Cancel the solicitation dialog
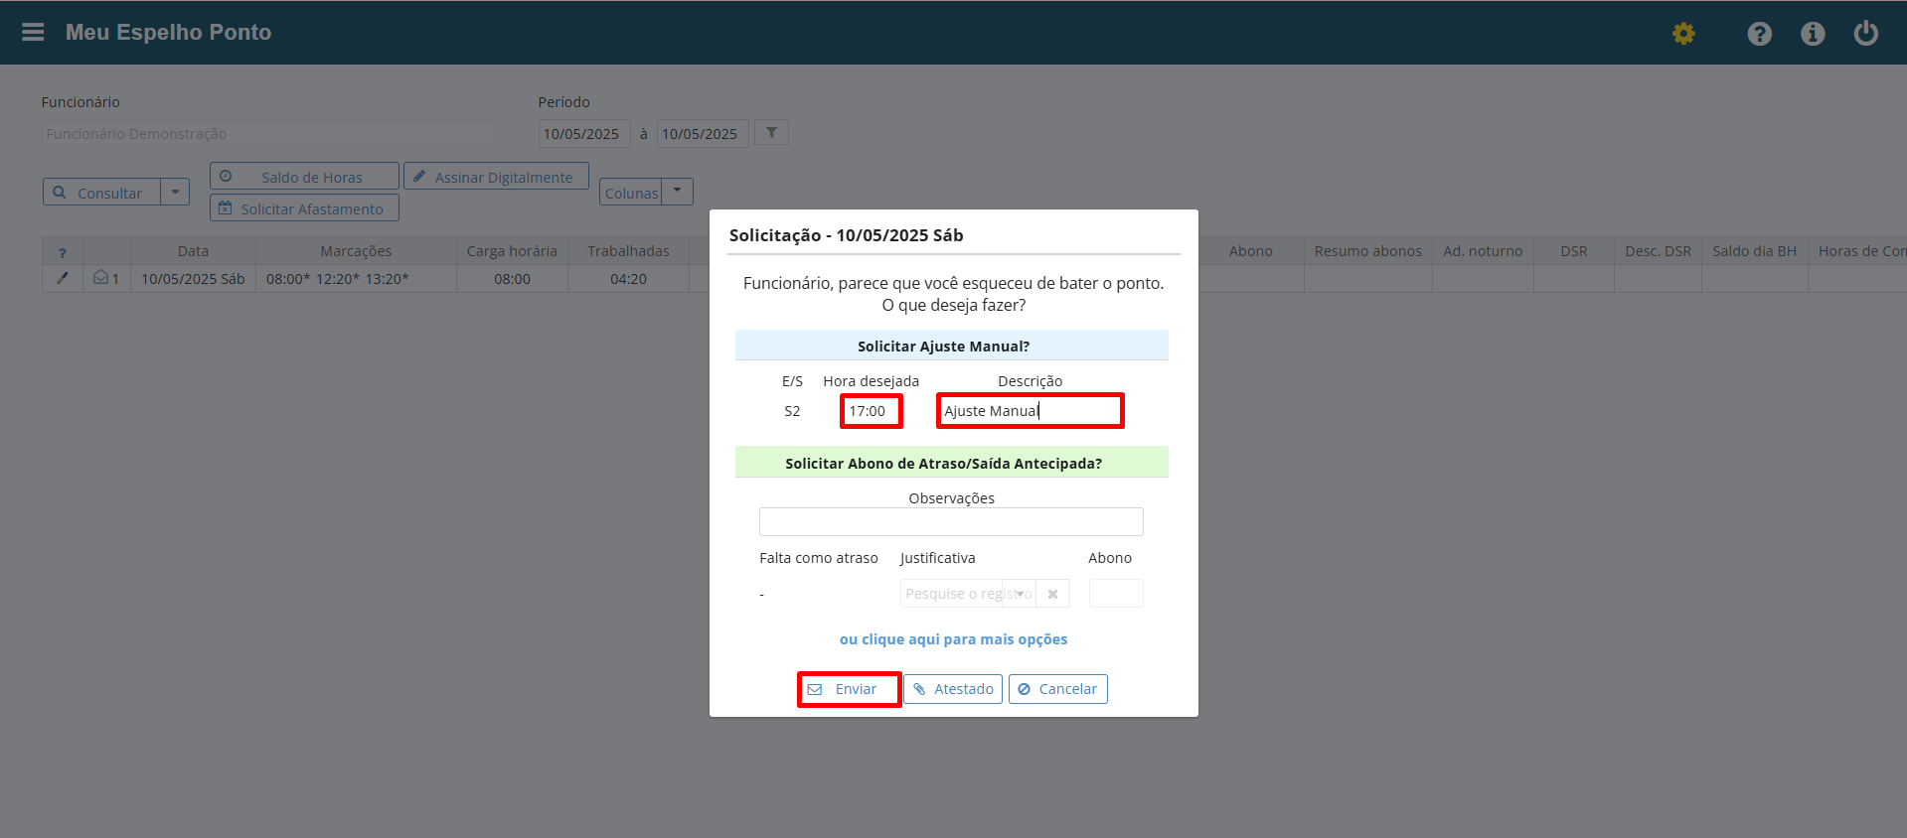The image size is (1907, 838). click(x=1058, y=689)
